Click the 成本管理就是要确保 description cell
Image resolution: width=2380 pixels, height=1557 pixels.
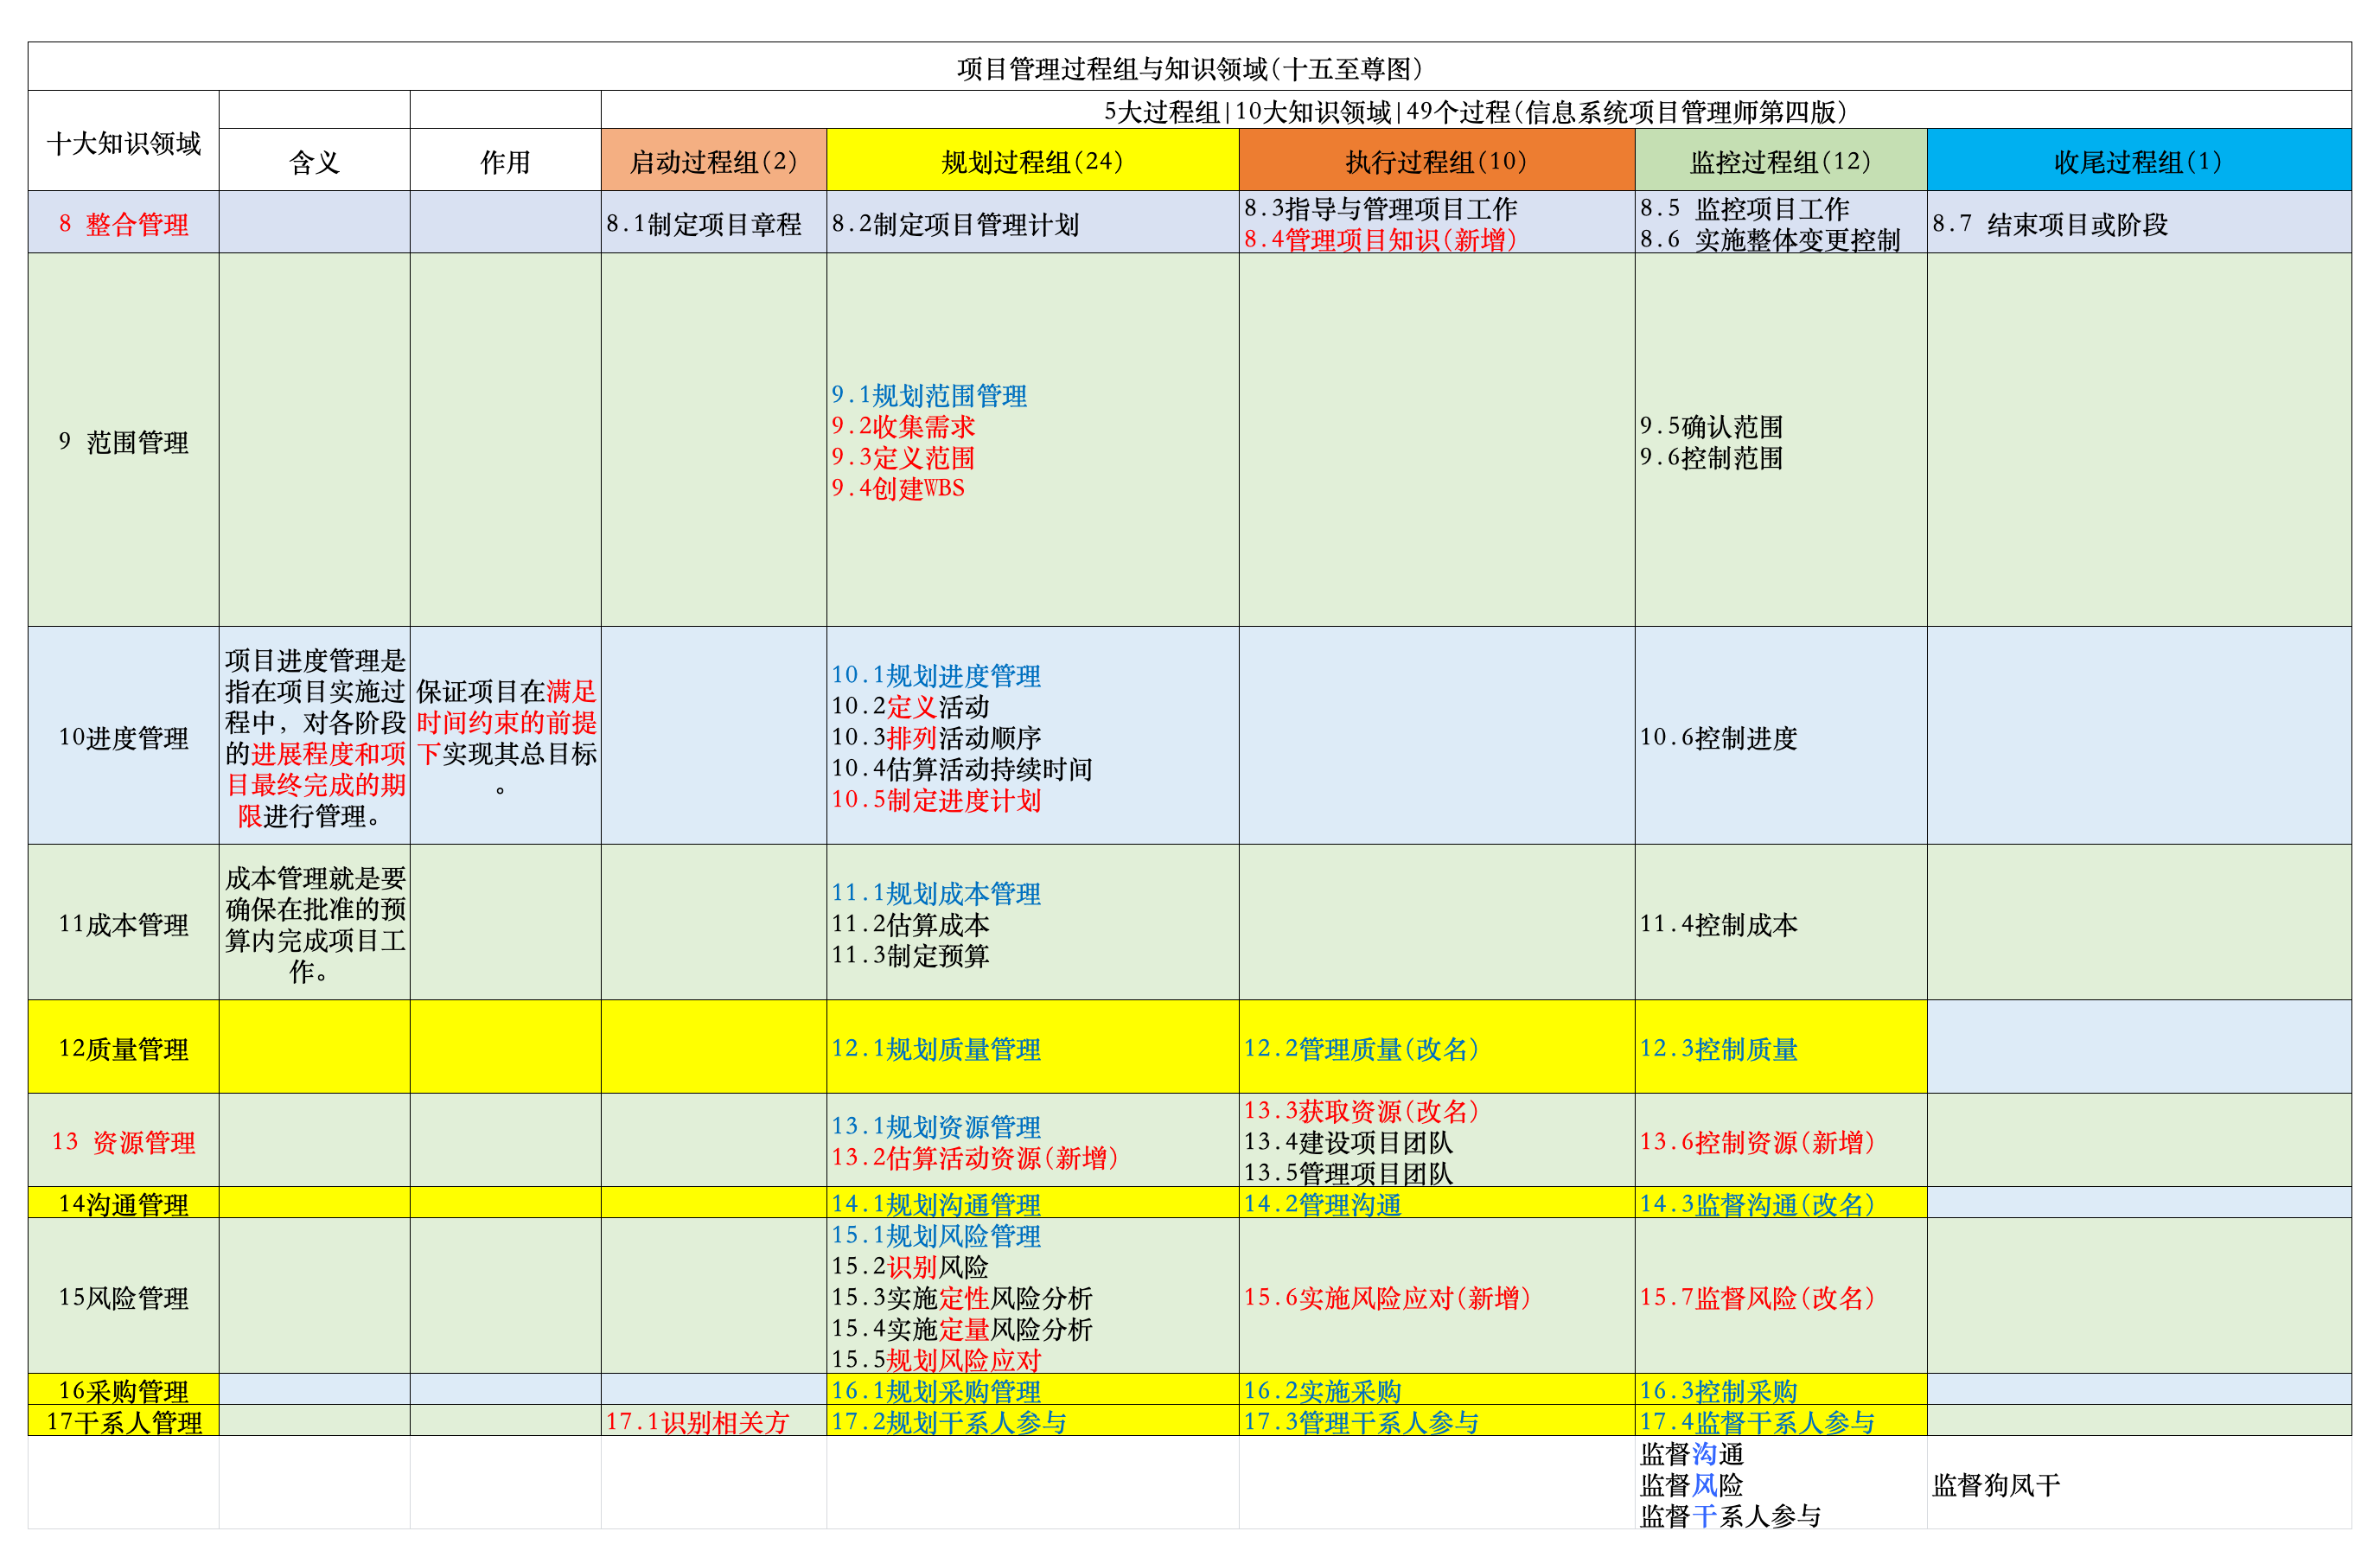tap(314, 922)
